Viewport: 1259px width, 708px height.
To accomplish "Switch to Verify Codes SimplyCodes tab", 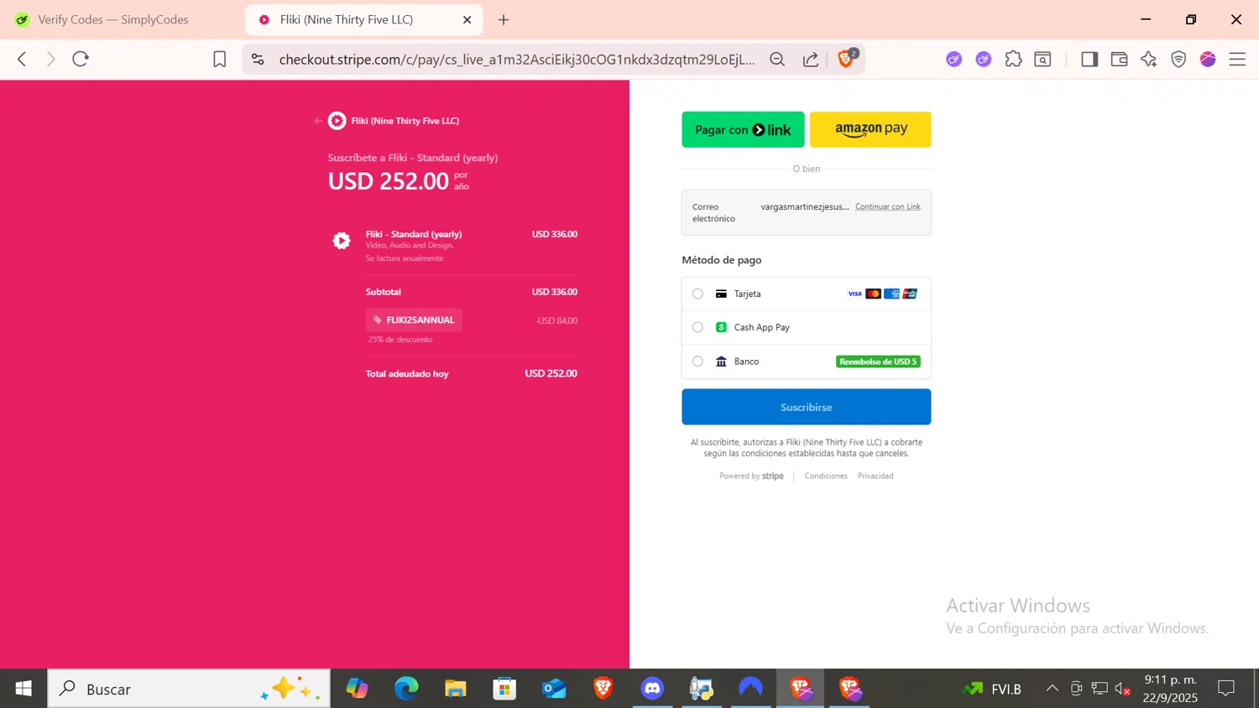I will click(x=113, y=19).
